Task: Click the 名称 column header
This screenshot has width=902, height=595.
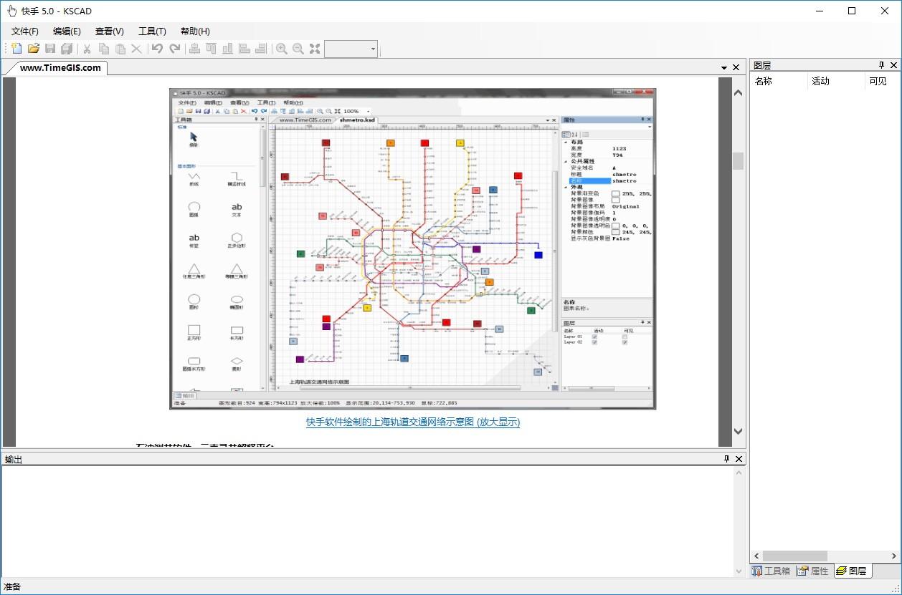Action: pos(779,81)
